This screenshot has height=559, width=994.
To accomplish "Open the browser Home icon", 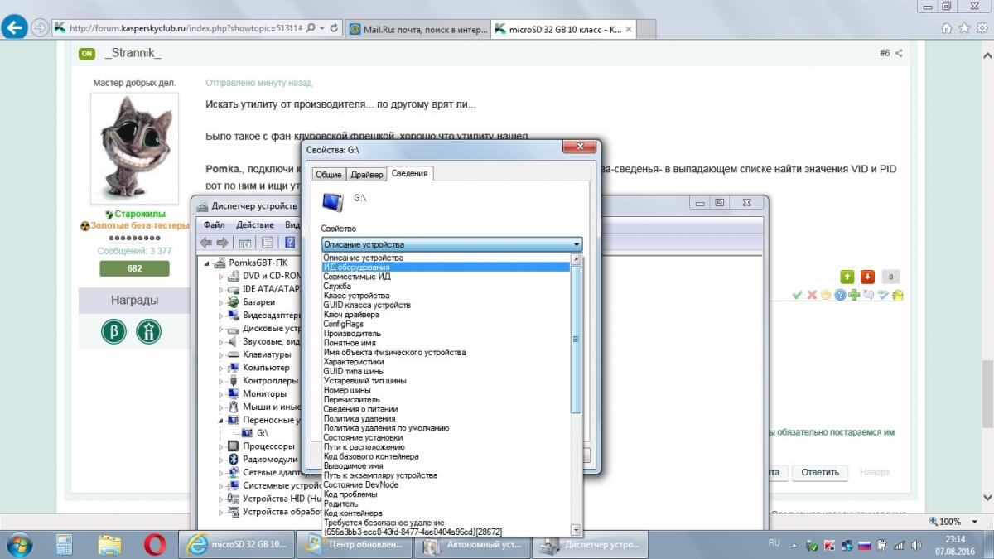I will coord(948,27).
